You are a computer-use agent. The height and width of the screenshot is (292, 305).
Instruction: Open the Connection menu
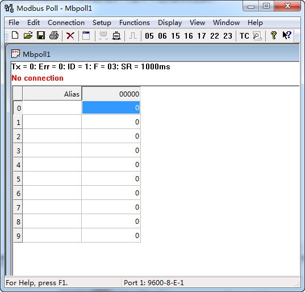66,23
